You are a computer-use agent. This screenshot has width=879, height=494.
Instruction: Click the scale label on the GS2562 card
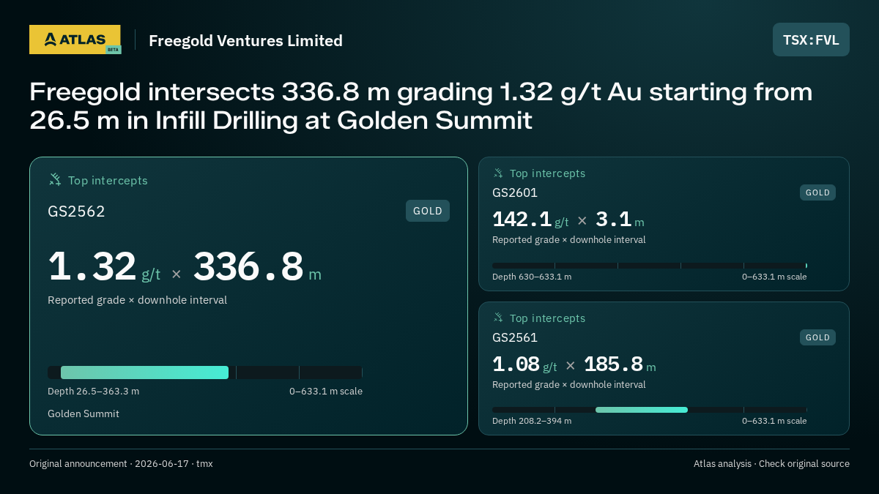pos(326,392)
